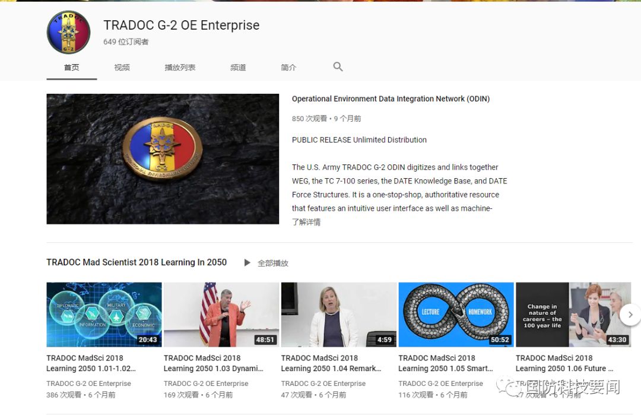Click 169 次观看 · 6 个月前 stats
Viewport: 641px width, 415px height.
click(198, 395)
